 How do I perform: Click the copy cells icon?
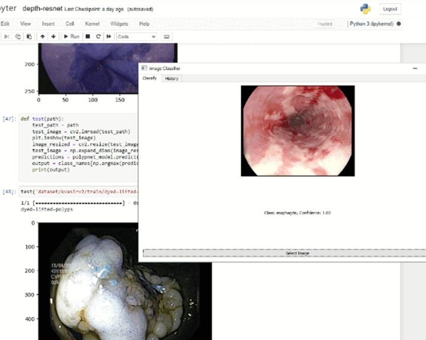[18, 37]
